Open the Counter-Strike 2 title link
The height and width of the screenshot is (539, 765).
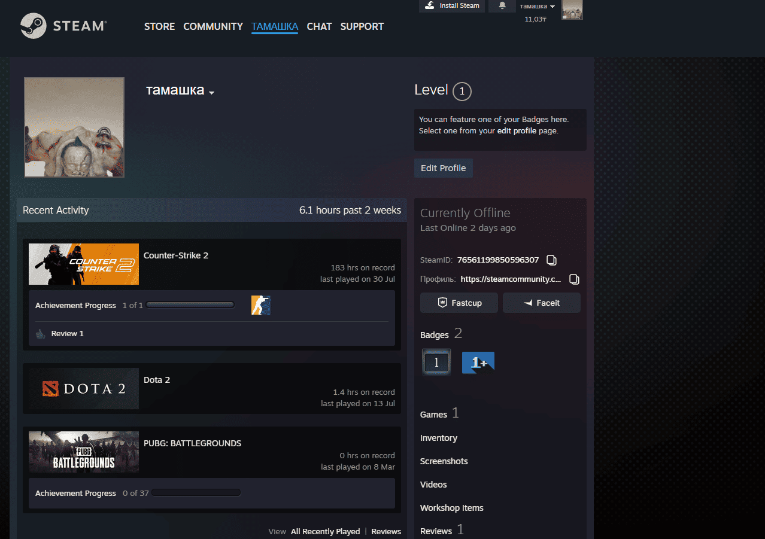coord(176,255)
